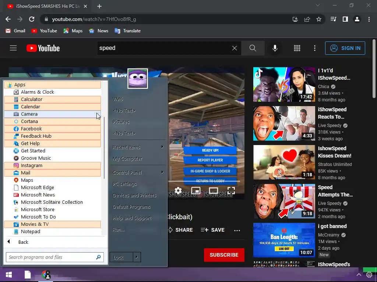Open Alarms & Clock from the Apps list
This screenshot has width=377, height=282.
(x=52, y=92)
